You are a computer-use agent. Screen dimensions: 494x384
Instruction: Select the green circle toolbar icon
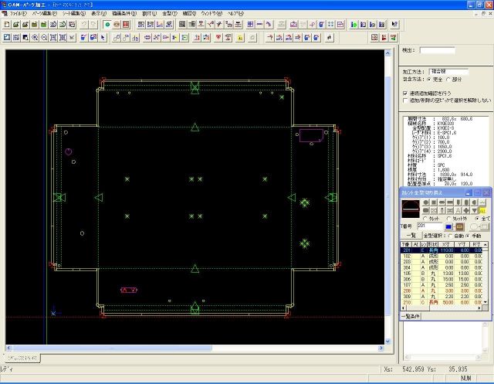tap(107, 25)
